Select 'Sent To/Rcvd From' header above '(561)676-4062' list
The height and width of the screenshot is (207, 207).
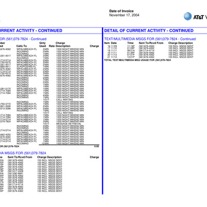[20, 157]
